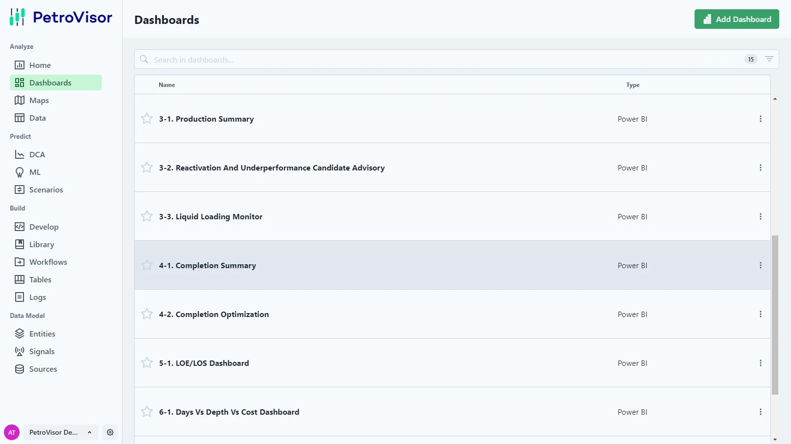This screenshot has width=791, height=444.
Task: Open 3-2. Reactivation And Underperformance Candidate Advisory
Action: [x=272, y=168]
